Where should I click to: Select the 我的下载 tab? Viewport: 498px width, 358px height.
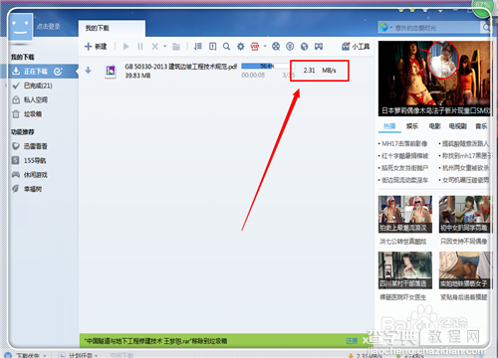click(x=112, y=28)
